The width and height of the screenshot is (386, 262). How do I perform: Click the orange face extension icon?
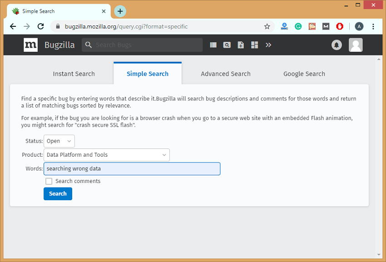point(312,26)
